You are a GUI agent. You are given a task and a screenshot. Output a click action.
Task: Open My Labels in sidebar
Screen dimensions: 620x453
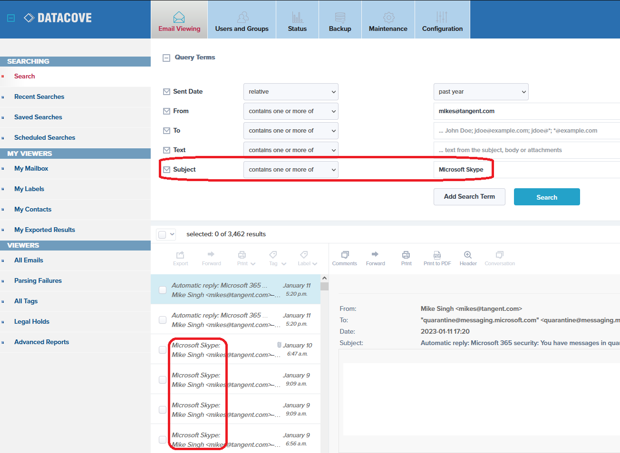click(x=29, y=189)
